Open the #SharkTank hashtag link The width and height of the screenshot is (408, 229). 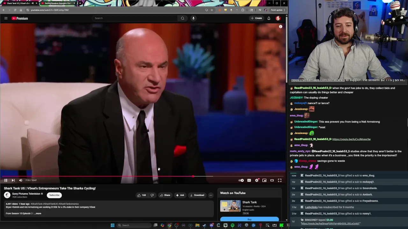pyautogui.click(x=37, y=204)
